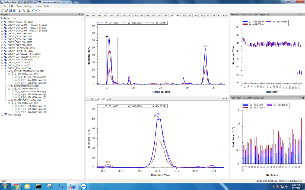Expand the PRTC peptides node

[x=2, y=115]
